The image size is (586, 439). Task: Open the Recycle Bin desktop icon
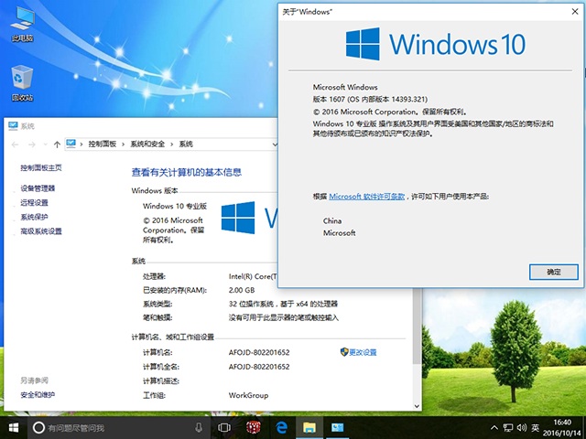(22, 80)
